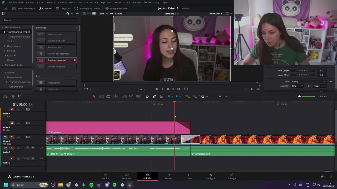The image size is (337, 189).
Task: Switch to the Fairlight page tab
Action: coord(211,177)
